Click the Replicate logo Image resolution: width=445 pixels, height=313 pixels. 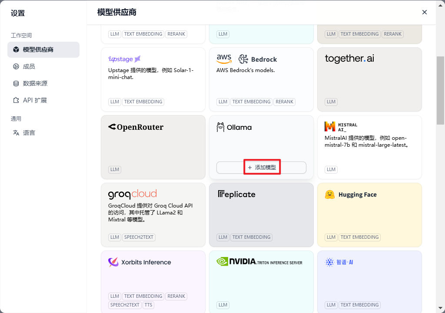click(x=236, y=194)
